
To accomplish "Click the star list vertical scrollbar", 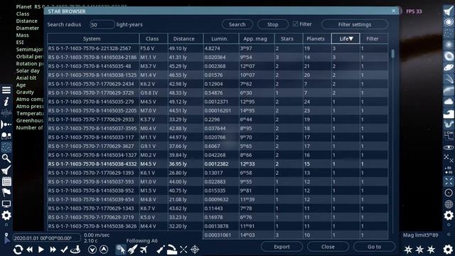I will pyautogui.click(x=393, y=53).
